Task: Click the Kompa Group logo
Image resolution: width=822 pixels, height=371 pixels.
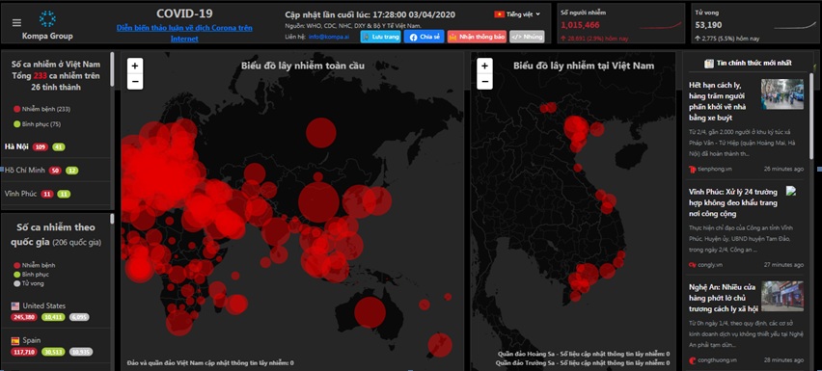Action: pyautogui.click(x=47, y=19)
